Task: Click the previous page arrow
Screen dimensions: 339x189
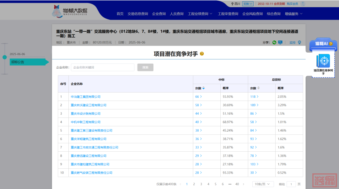Action: coord(180,184)
